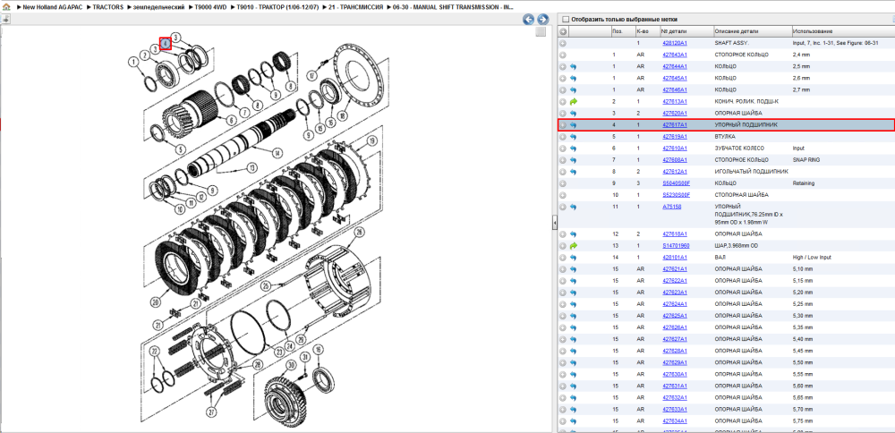Select callout 18 on the diagram

[342, 115]
